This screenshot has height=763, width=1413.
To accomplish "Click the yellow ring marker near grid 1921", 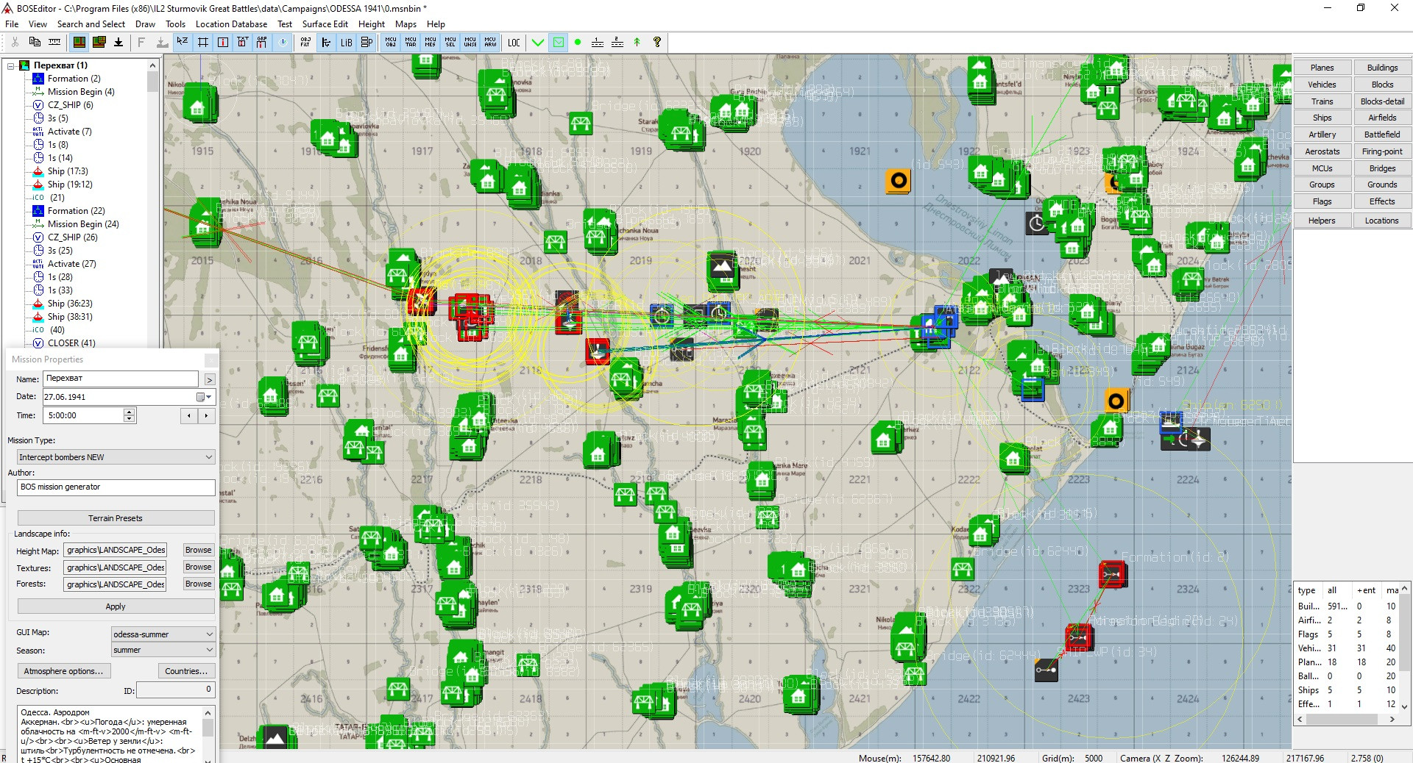I will (899, 180).
